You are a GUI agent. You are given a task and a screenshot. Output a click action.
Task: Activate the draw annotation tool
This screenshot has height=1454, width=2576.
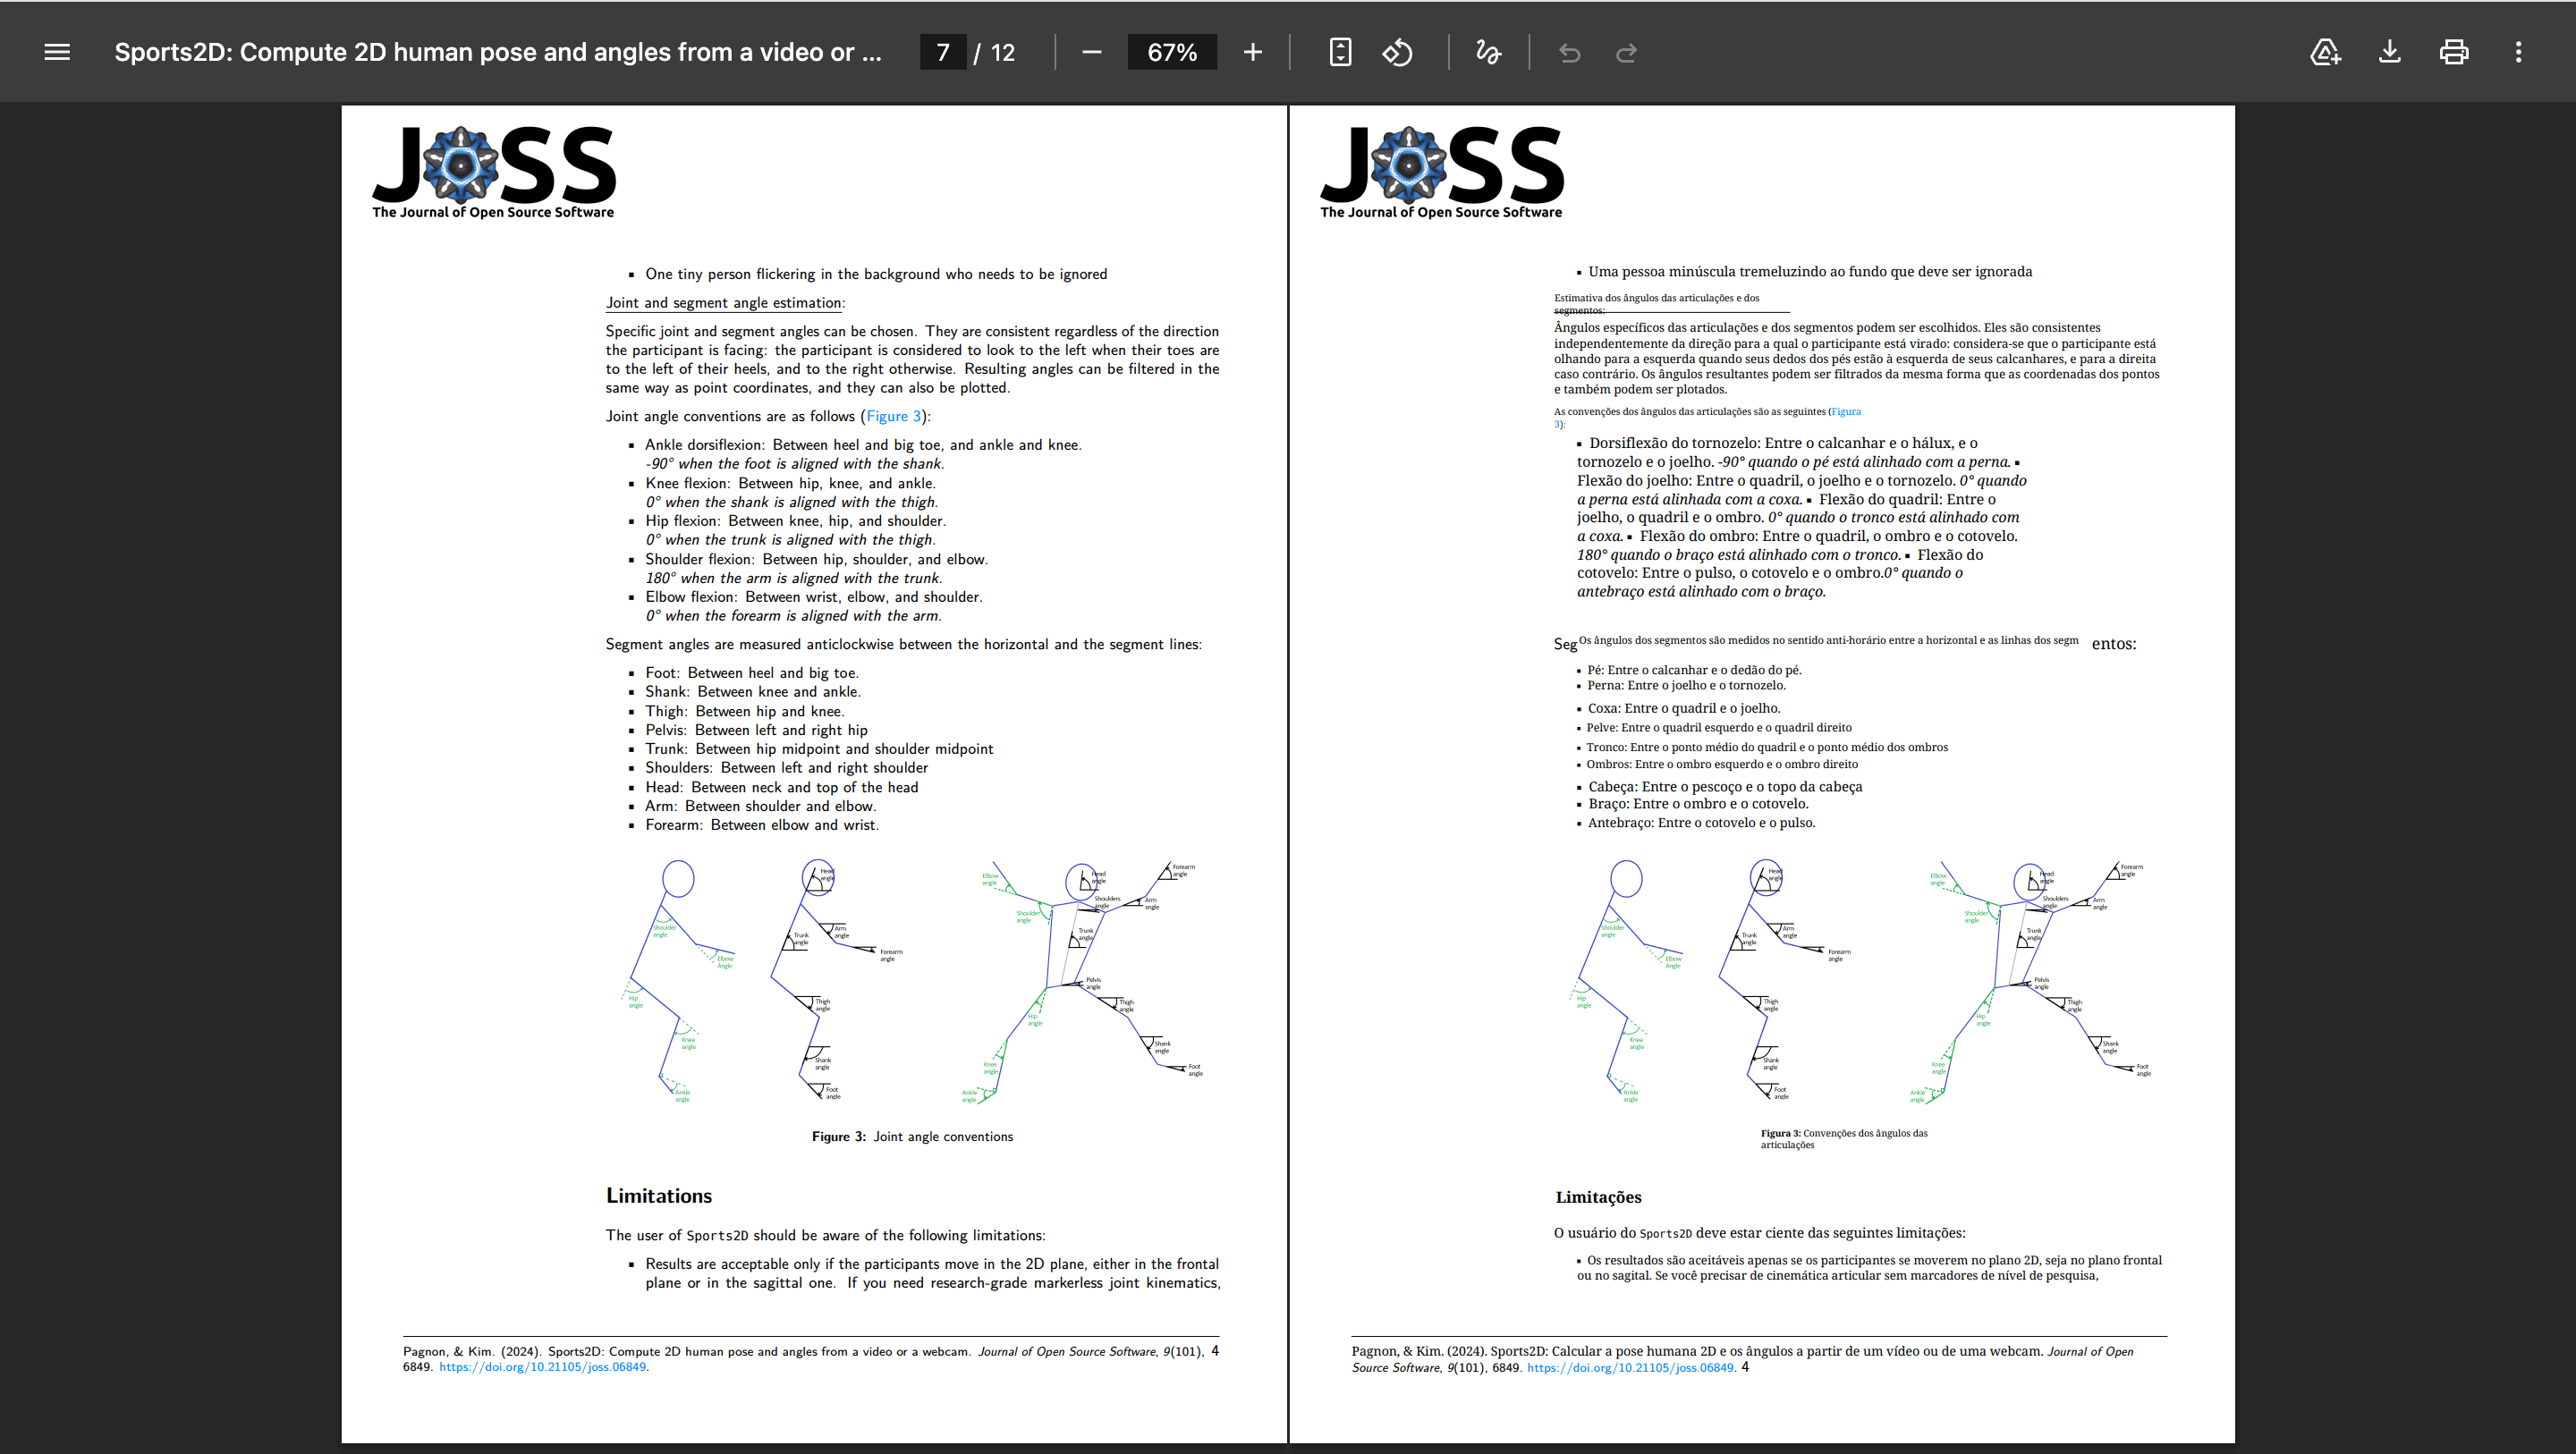pyautogui.click(x=1488, y=52)
